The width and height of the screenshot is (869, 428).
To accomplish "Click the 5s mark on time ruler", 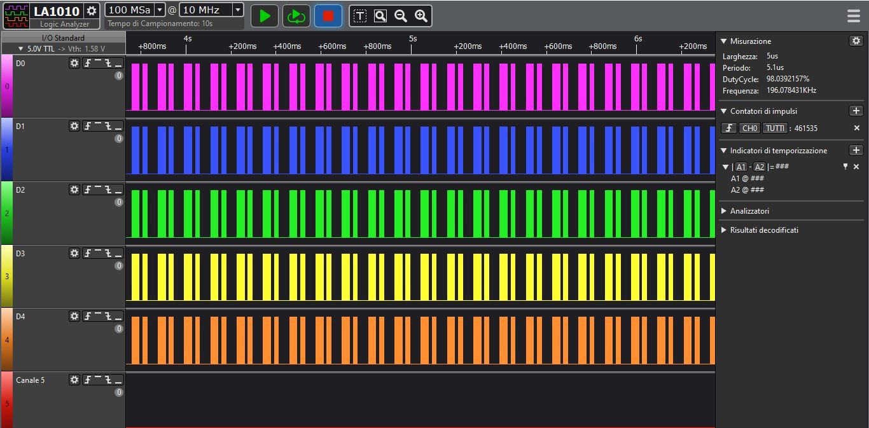I will 413,39.
